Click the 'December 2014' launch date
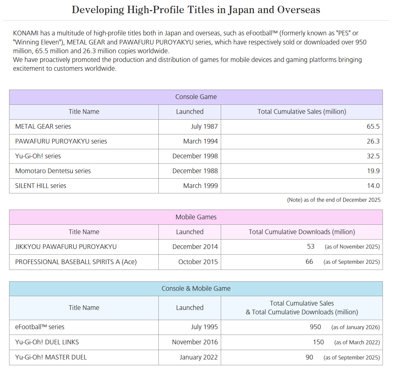This screenshot has height=374, width=393. pyautogui.click(x=195, y=247)
